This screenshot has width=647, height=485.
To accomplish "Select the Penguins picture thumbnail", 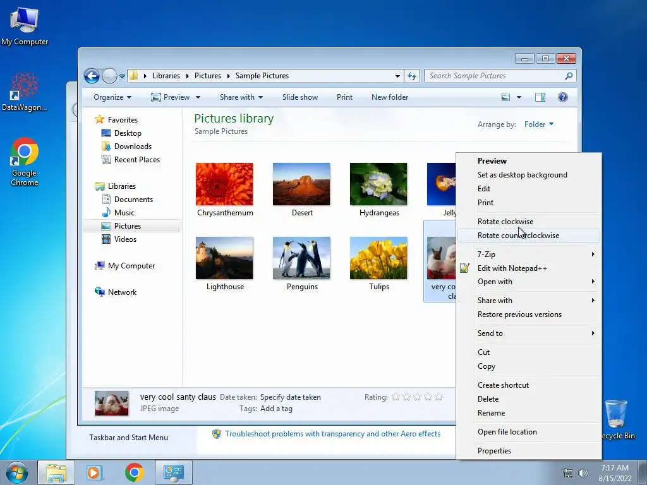I will coord(301,258).
